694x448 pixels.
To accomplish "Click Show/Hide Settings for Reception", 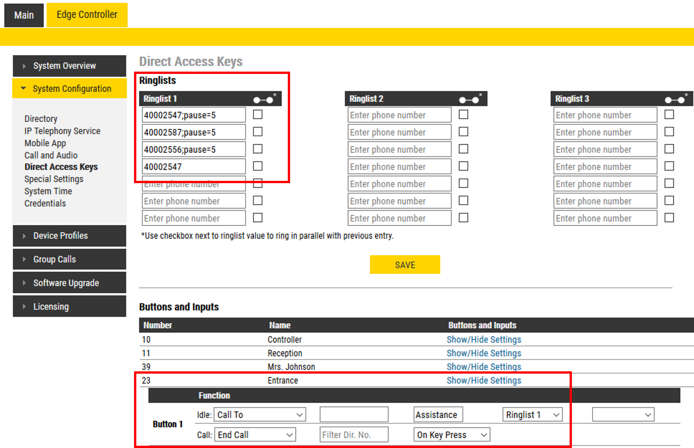I will coord(484,353).
